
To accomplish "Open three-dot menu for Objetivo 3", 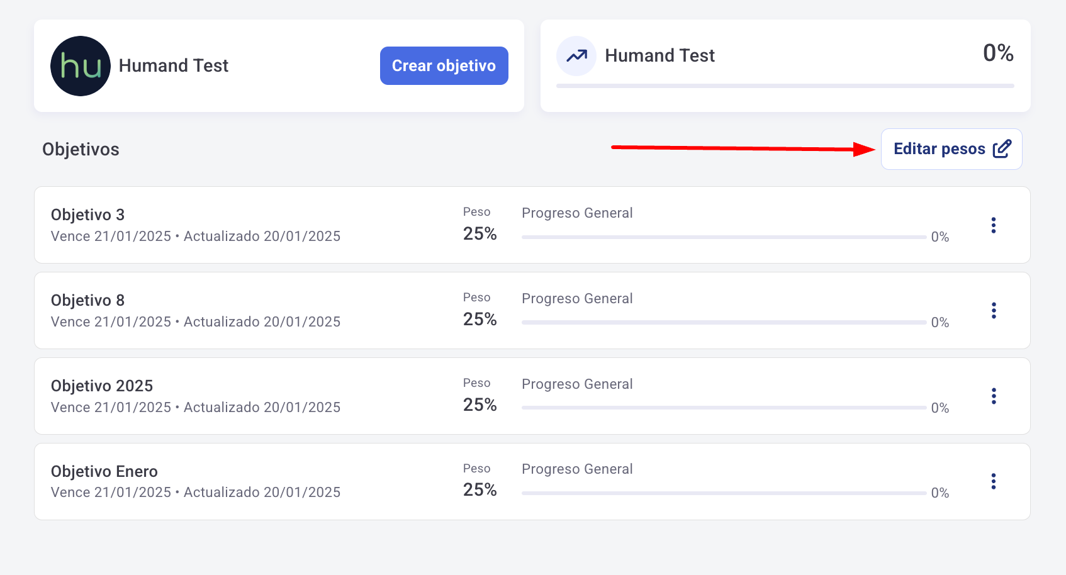I will [x=994, y=225].
